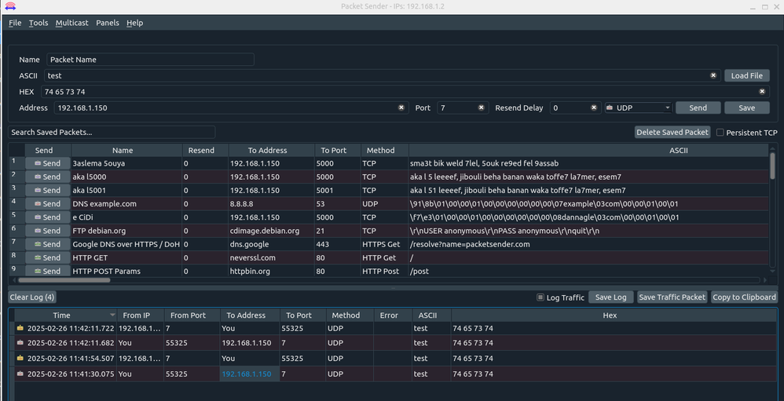
Task: Send the 'aka l5001' saved packet
Action: [x=48, y=190]
